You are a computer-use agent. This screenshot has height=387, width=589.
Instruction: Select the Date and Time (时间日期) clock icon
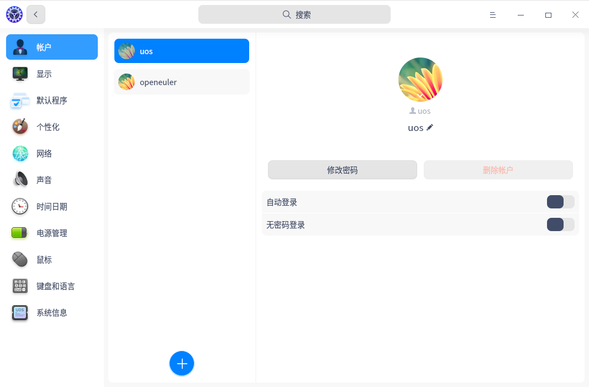[x=20, y=207]
